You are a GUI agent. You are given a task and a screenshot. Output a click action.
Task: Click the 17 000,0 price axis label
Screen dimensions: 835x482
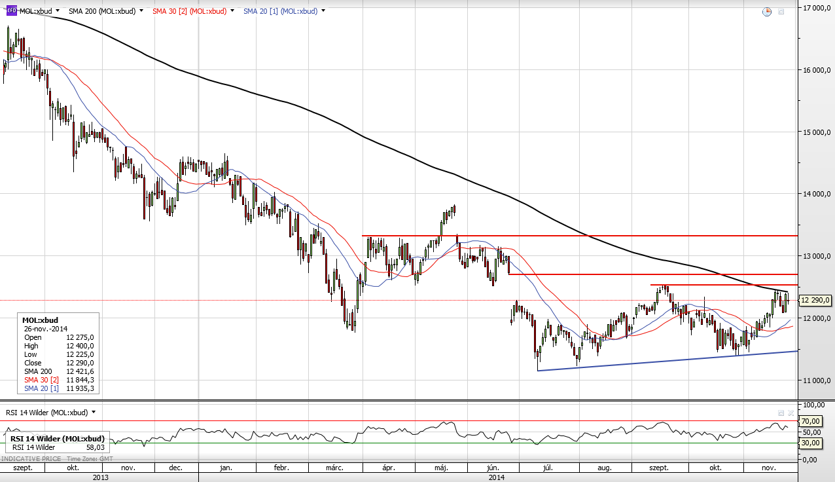coord(817,7)
